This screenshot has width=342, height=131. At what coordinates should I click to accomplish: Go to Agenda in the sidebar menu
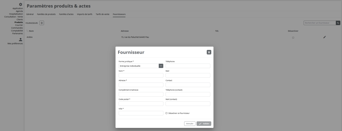tap(19, 11)
